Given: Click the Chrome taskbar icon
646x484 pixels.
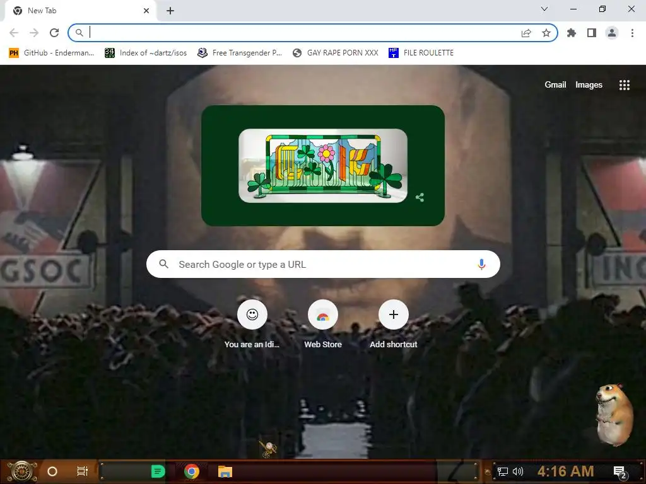Looking at the screenshot, I should pyautogui.click(x=192, y=471).
